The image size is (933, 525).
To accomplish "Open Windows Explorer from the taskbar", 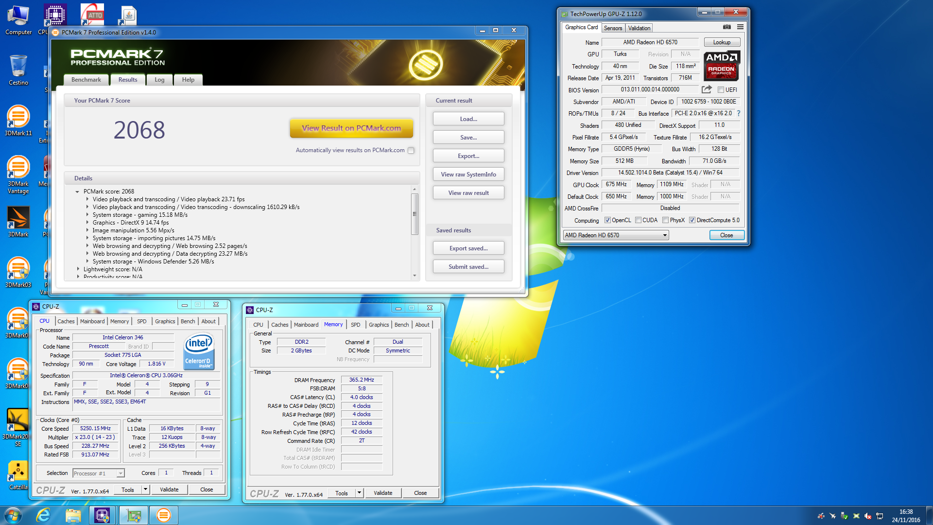I will point(73,515).
